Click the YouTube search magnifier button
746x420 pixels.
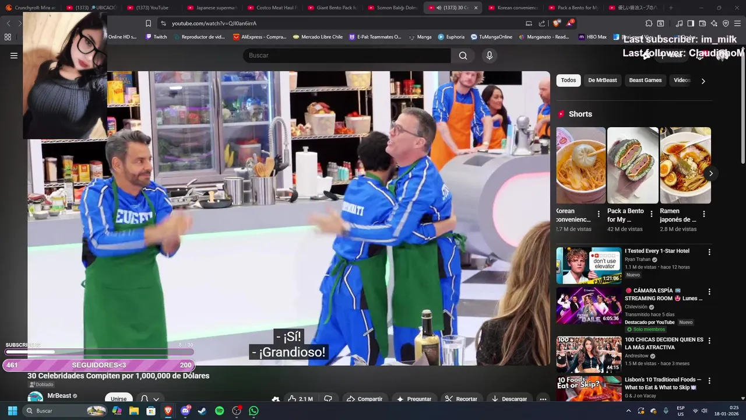point(463,55)
